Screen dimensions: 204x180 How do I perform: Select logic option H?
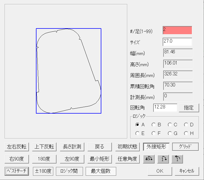tap(186, 133)
